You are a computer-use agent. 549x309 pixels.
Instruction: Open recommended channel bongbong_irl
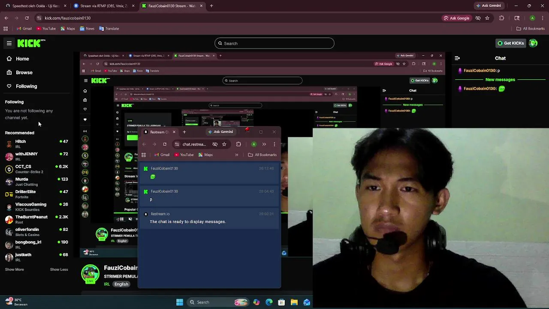click(36, 245)
